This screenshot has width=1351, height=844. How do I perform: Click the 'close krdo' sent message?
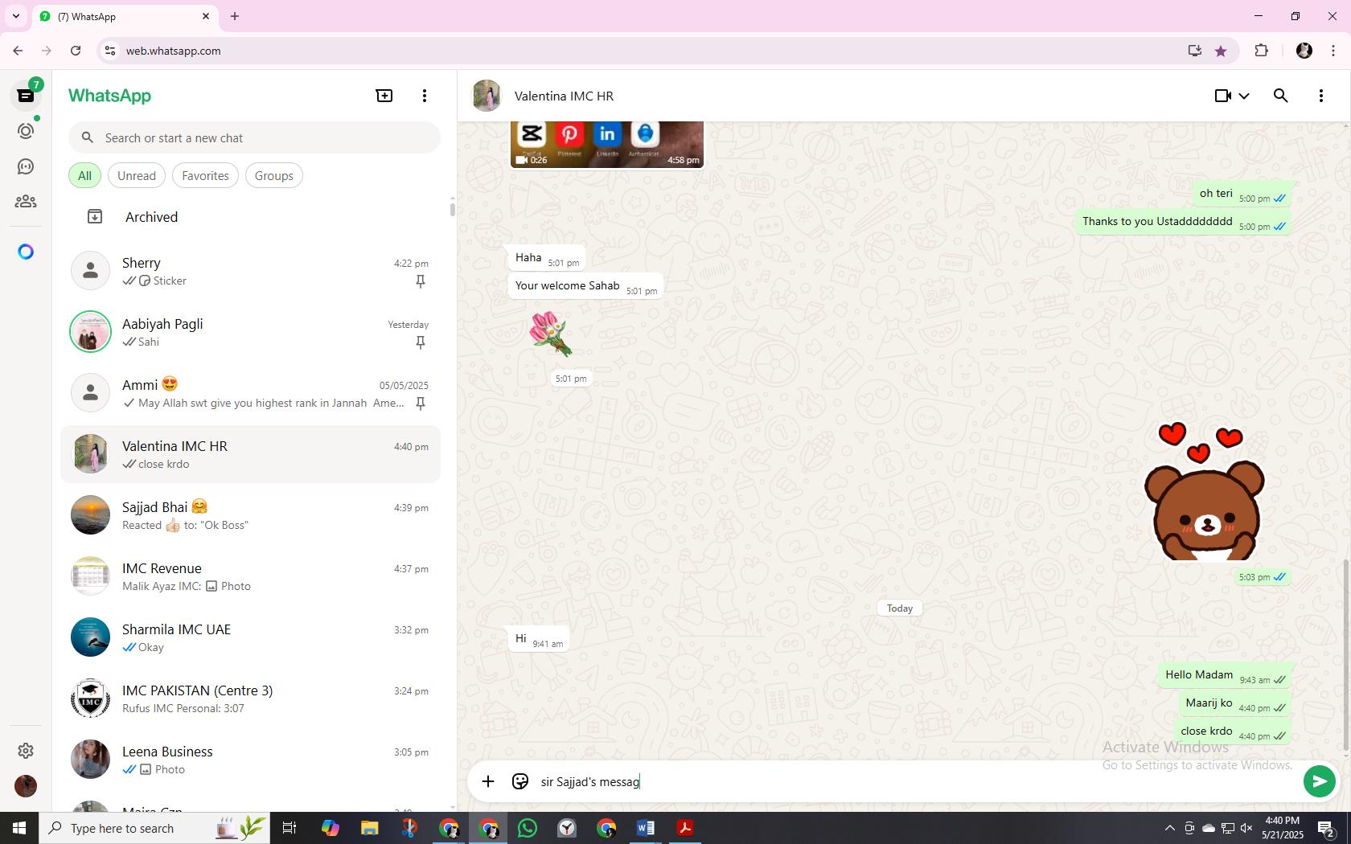click(1232, 731)
